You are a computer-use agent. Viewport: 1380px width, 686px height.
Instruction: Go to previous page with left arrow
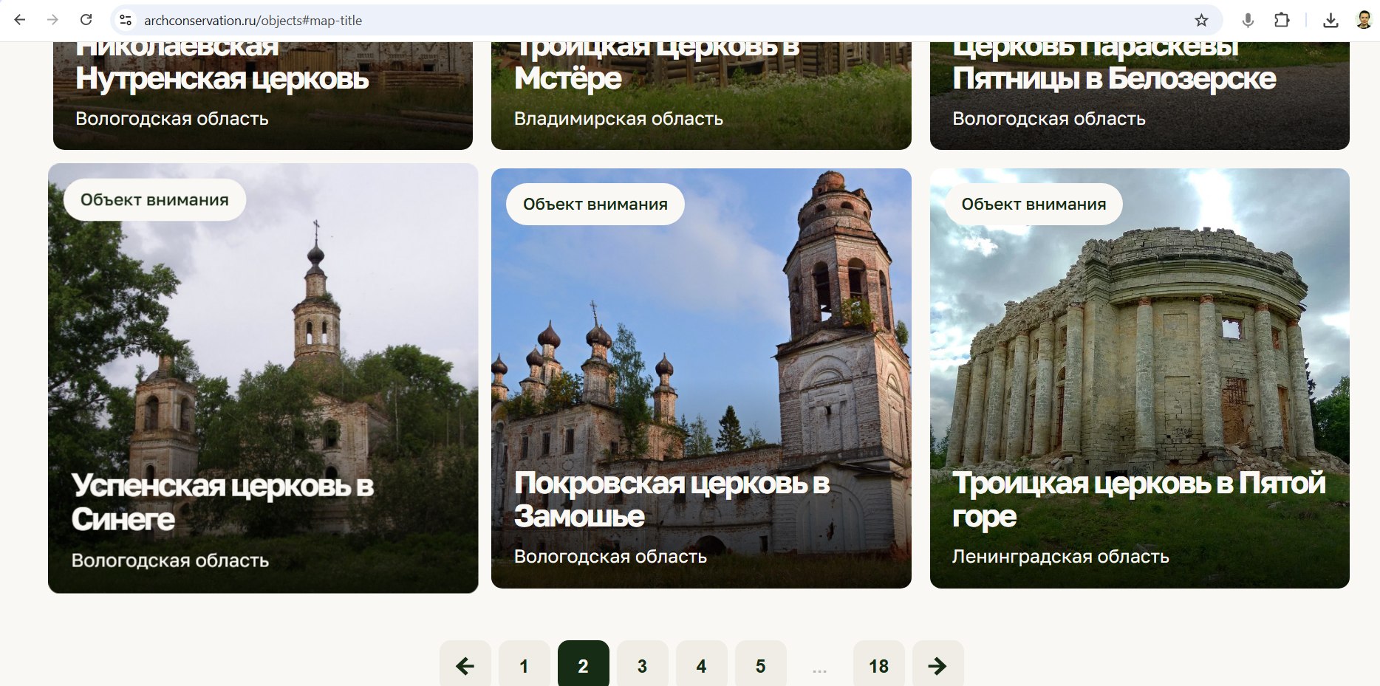pos(465,665)
